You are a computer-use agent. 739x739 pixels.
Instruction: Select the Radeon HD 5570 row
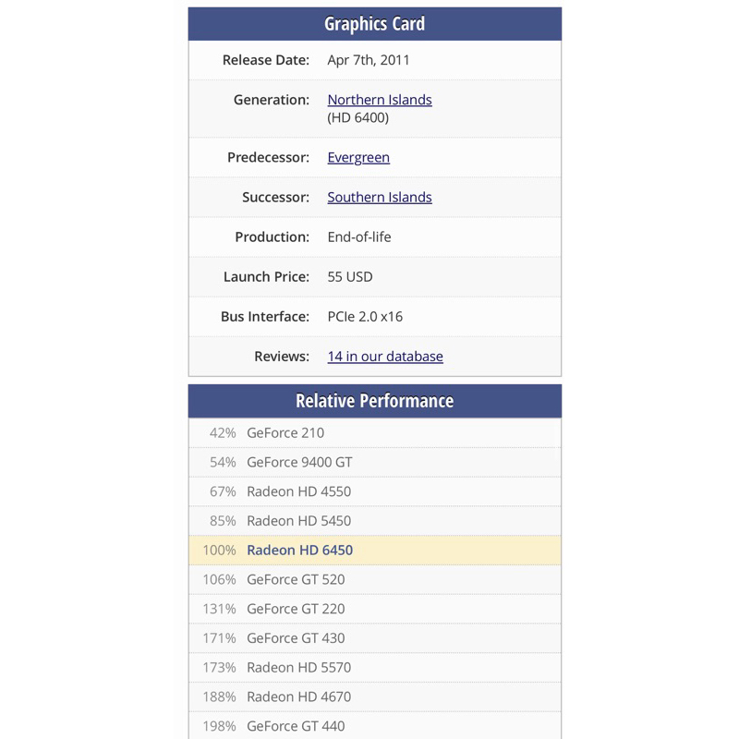pyautogui.click(x=298, y=668)
